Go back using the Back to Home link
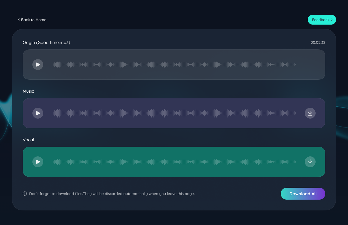This screenshot has width=348, height=225. [33, 20]
